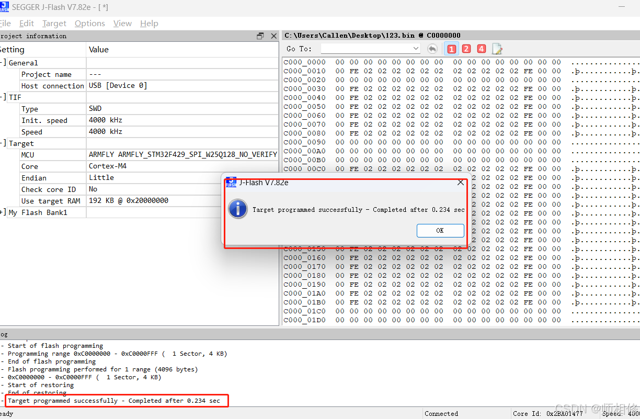
Task: Select the MCU ARMFLY value
Action: click(183, 155)
